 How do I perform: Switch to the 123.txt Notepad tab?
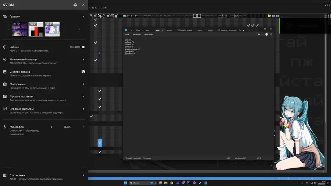tap(138, 31)
